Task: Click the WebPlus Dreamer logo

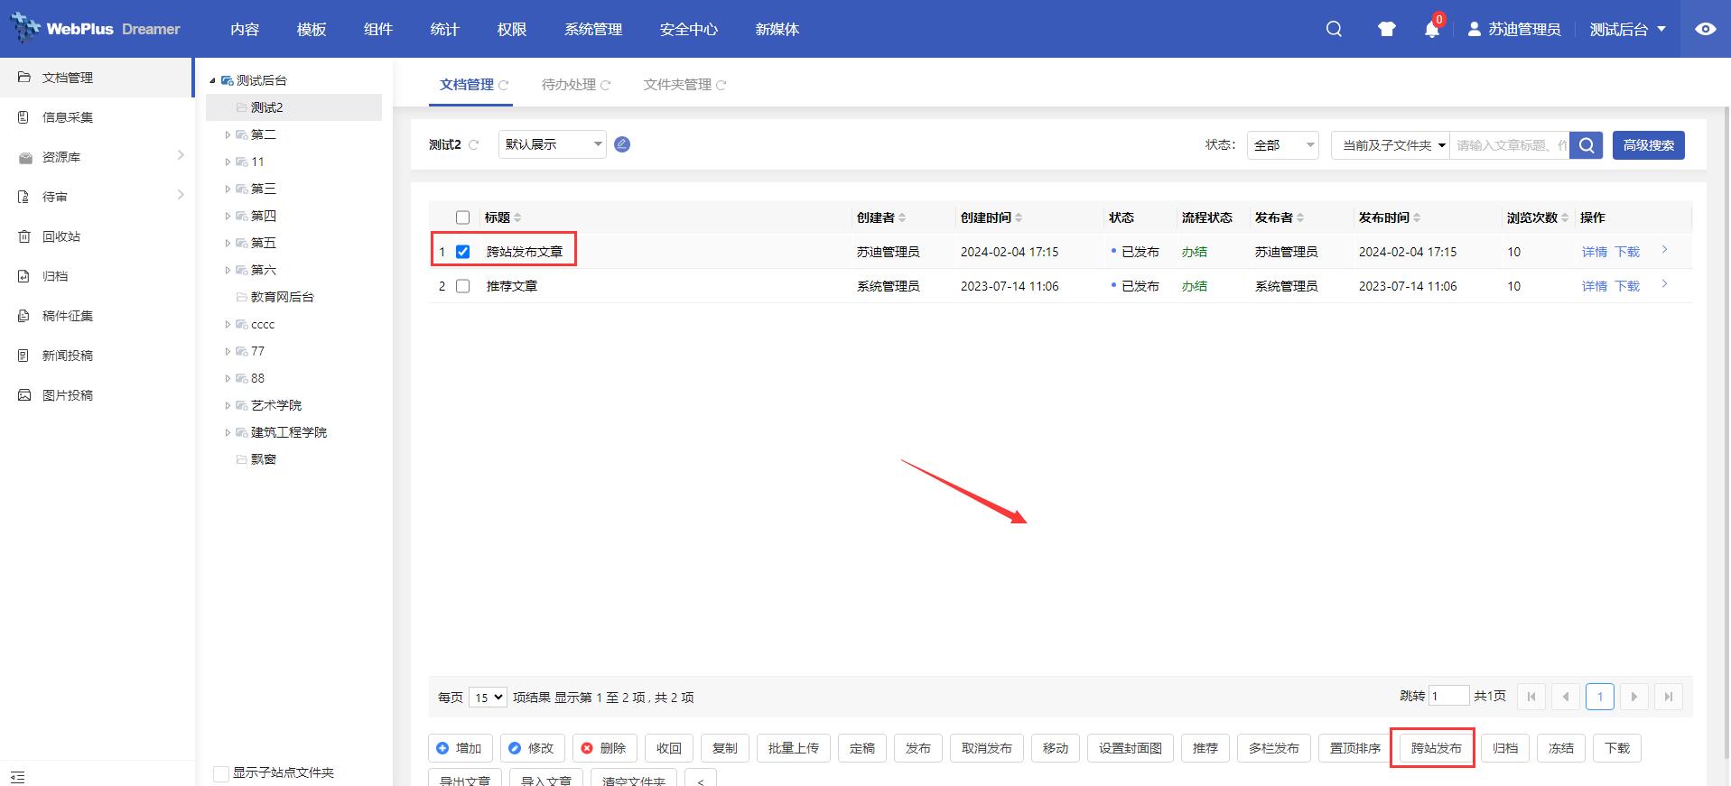Action: [x=95, y=29]
